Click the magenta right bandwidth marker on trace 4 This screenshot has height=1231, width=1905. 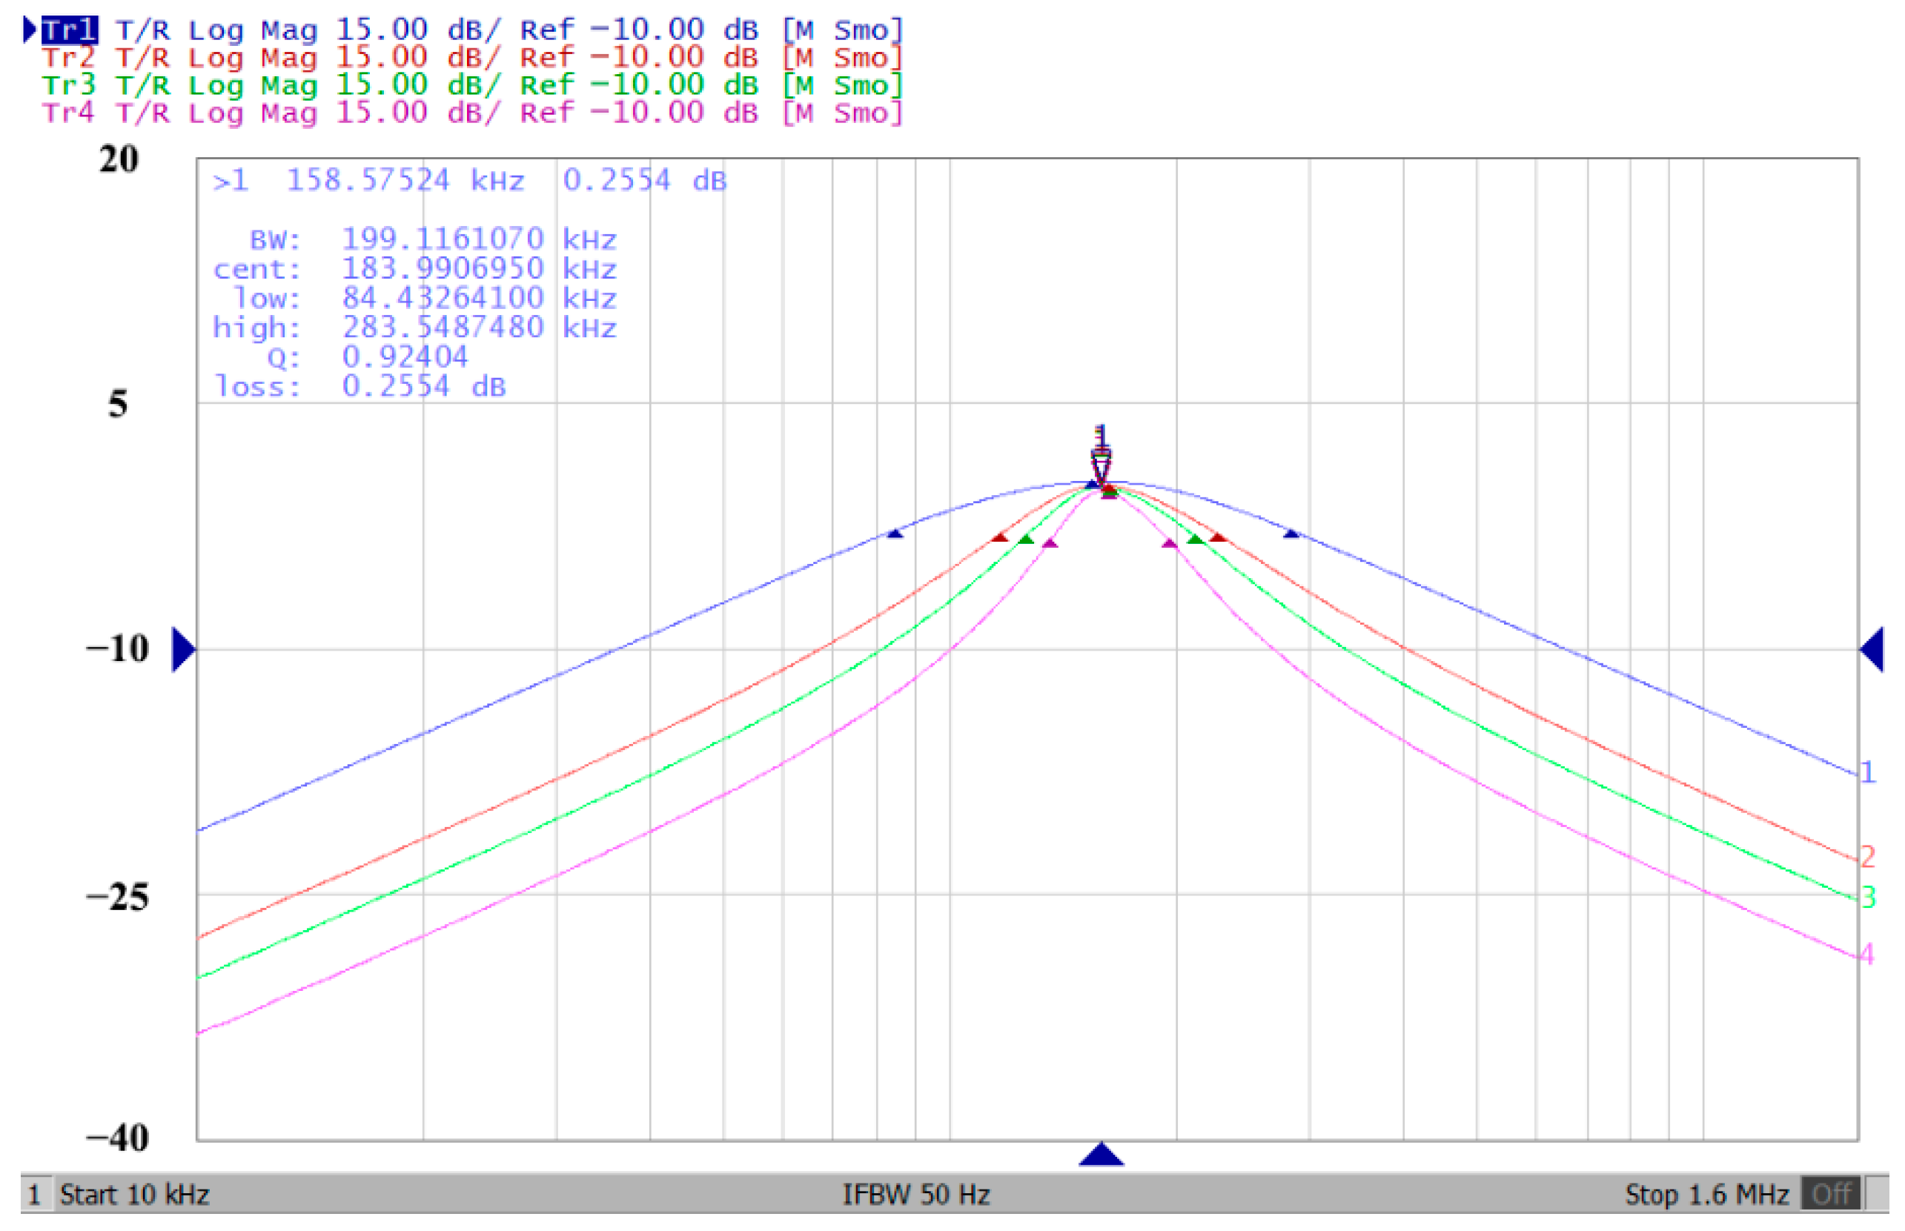[1169, 545]
